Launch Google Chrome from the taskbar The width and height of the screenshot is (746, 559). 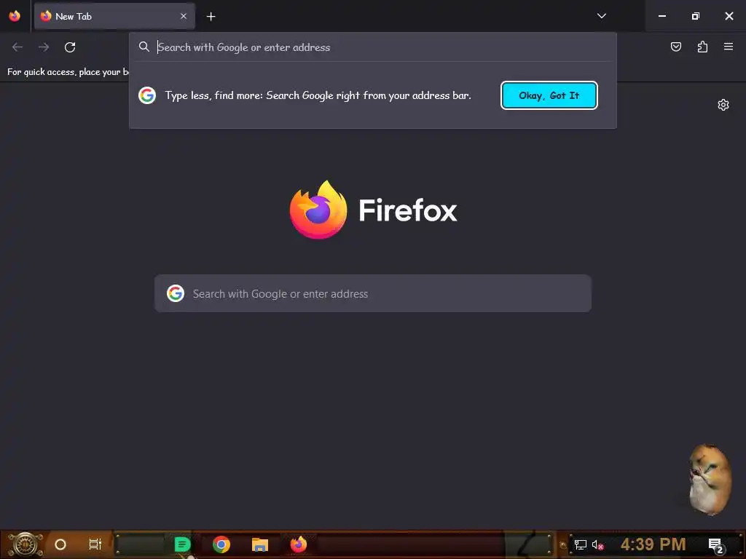(221, 544)
